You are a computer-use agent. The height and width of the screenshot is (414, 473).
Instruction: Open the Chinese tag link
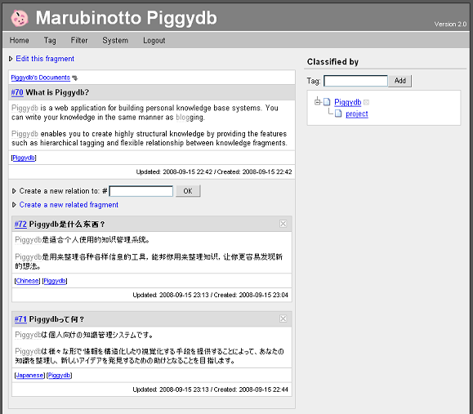pyautogui.click(x=27, y=281)
